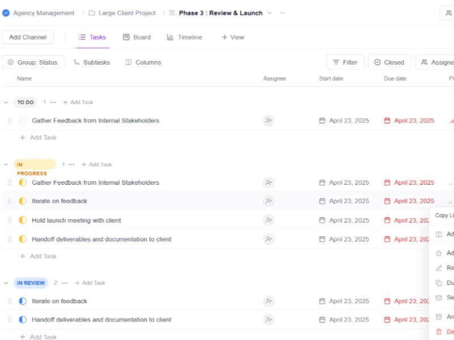Click the To Do group's three-dot options
454x340 pixels.
pyautogui.click(x=53, y=103)
